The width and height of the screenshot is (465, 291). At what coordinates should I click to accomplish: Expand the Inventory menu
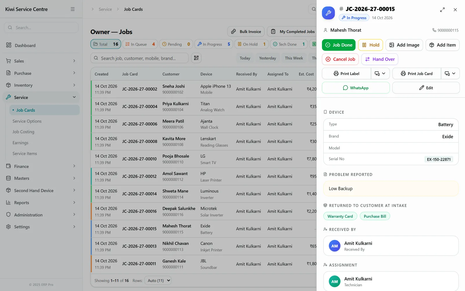click(41, 85)
